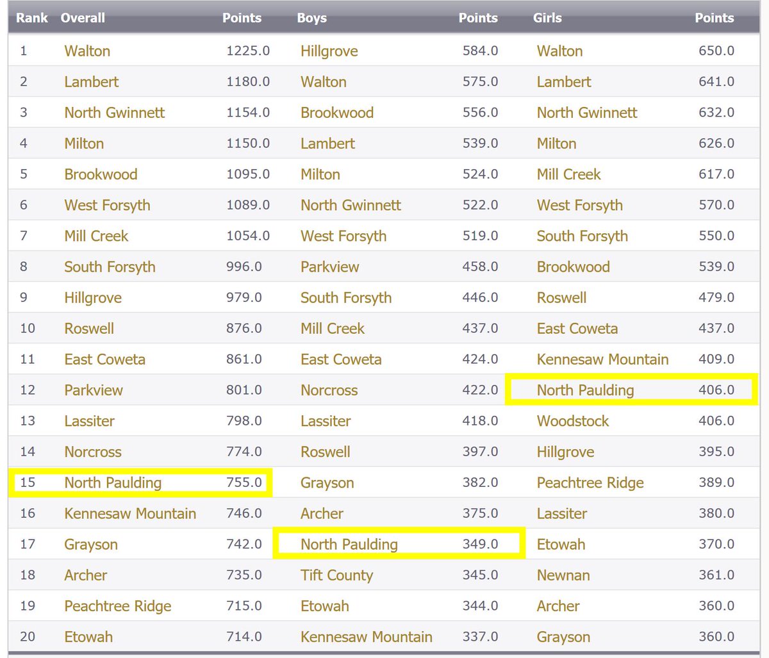
Task: Select South Forsyth in Overall column
Action: [x=110, y=267]
